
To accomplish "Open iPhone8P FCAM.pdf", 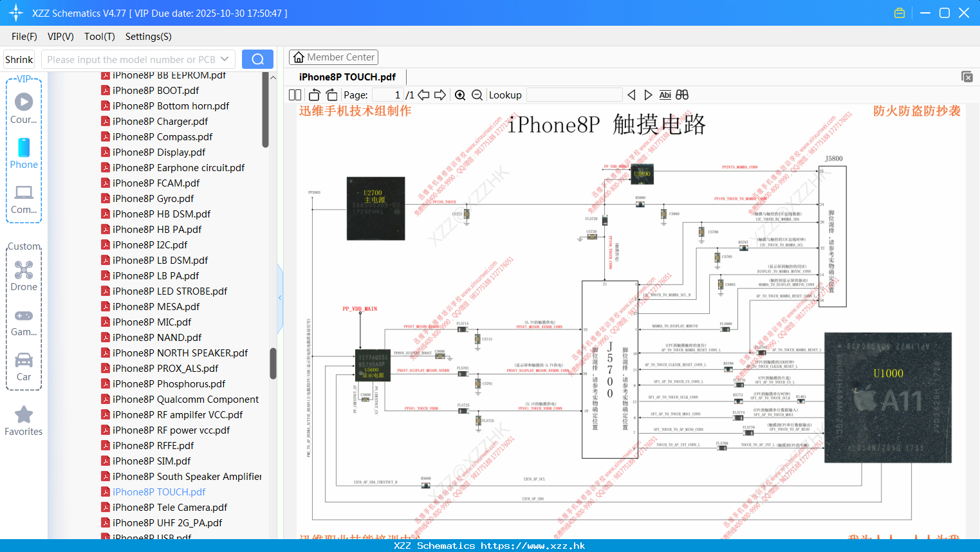I will coord(156,183).
